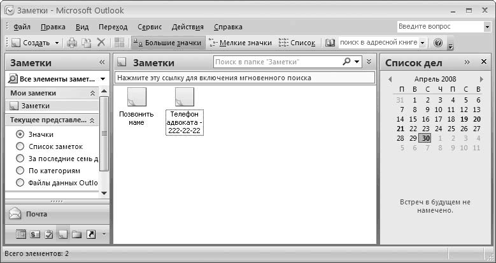This screenshot has height=263, width=496.
Task: Open the Shortcuts navigation icon
Action: pyautogui.click(x=90, y=234)
